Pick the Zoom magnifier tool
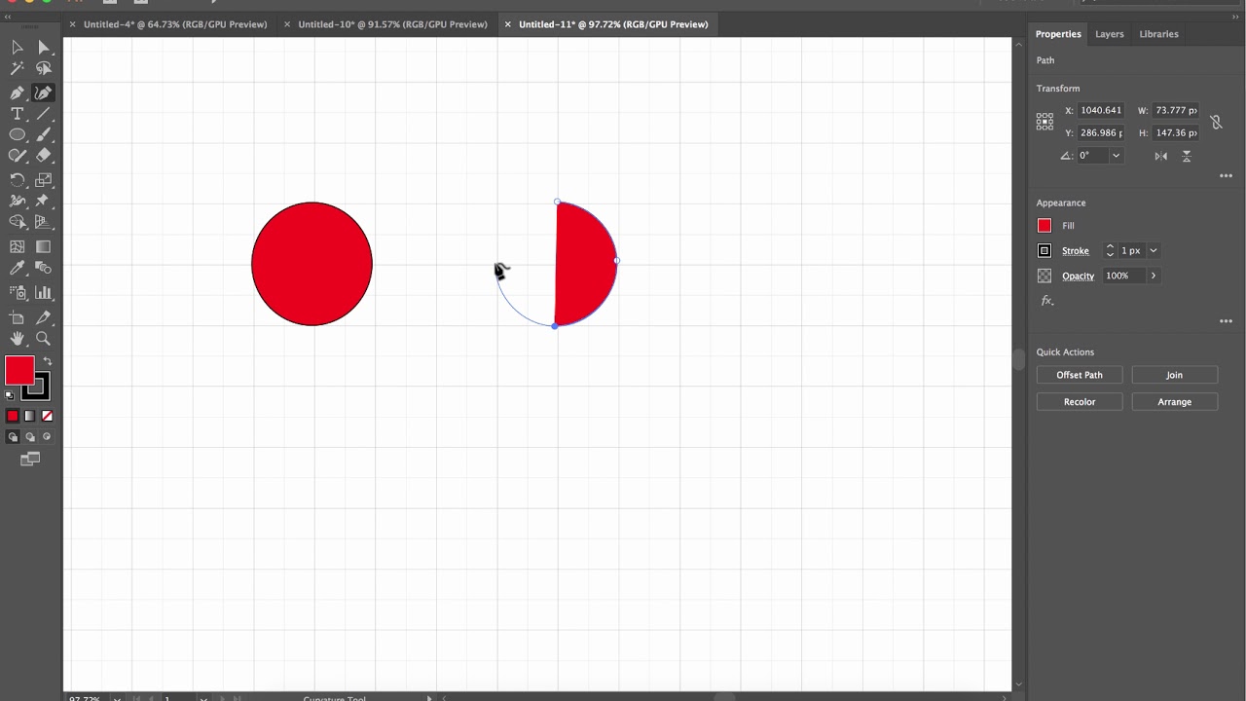The width and height of the screenshot is (1246, 701). pyautogui.click(x=44, y=339)
